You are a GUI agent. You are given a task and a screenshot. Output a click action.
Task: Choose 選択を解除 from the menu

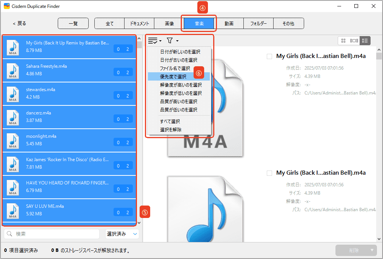(x=171, y=130)
